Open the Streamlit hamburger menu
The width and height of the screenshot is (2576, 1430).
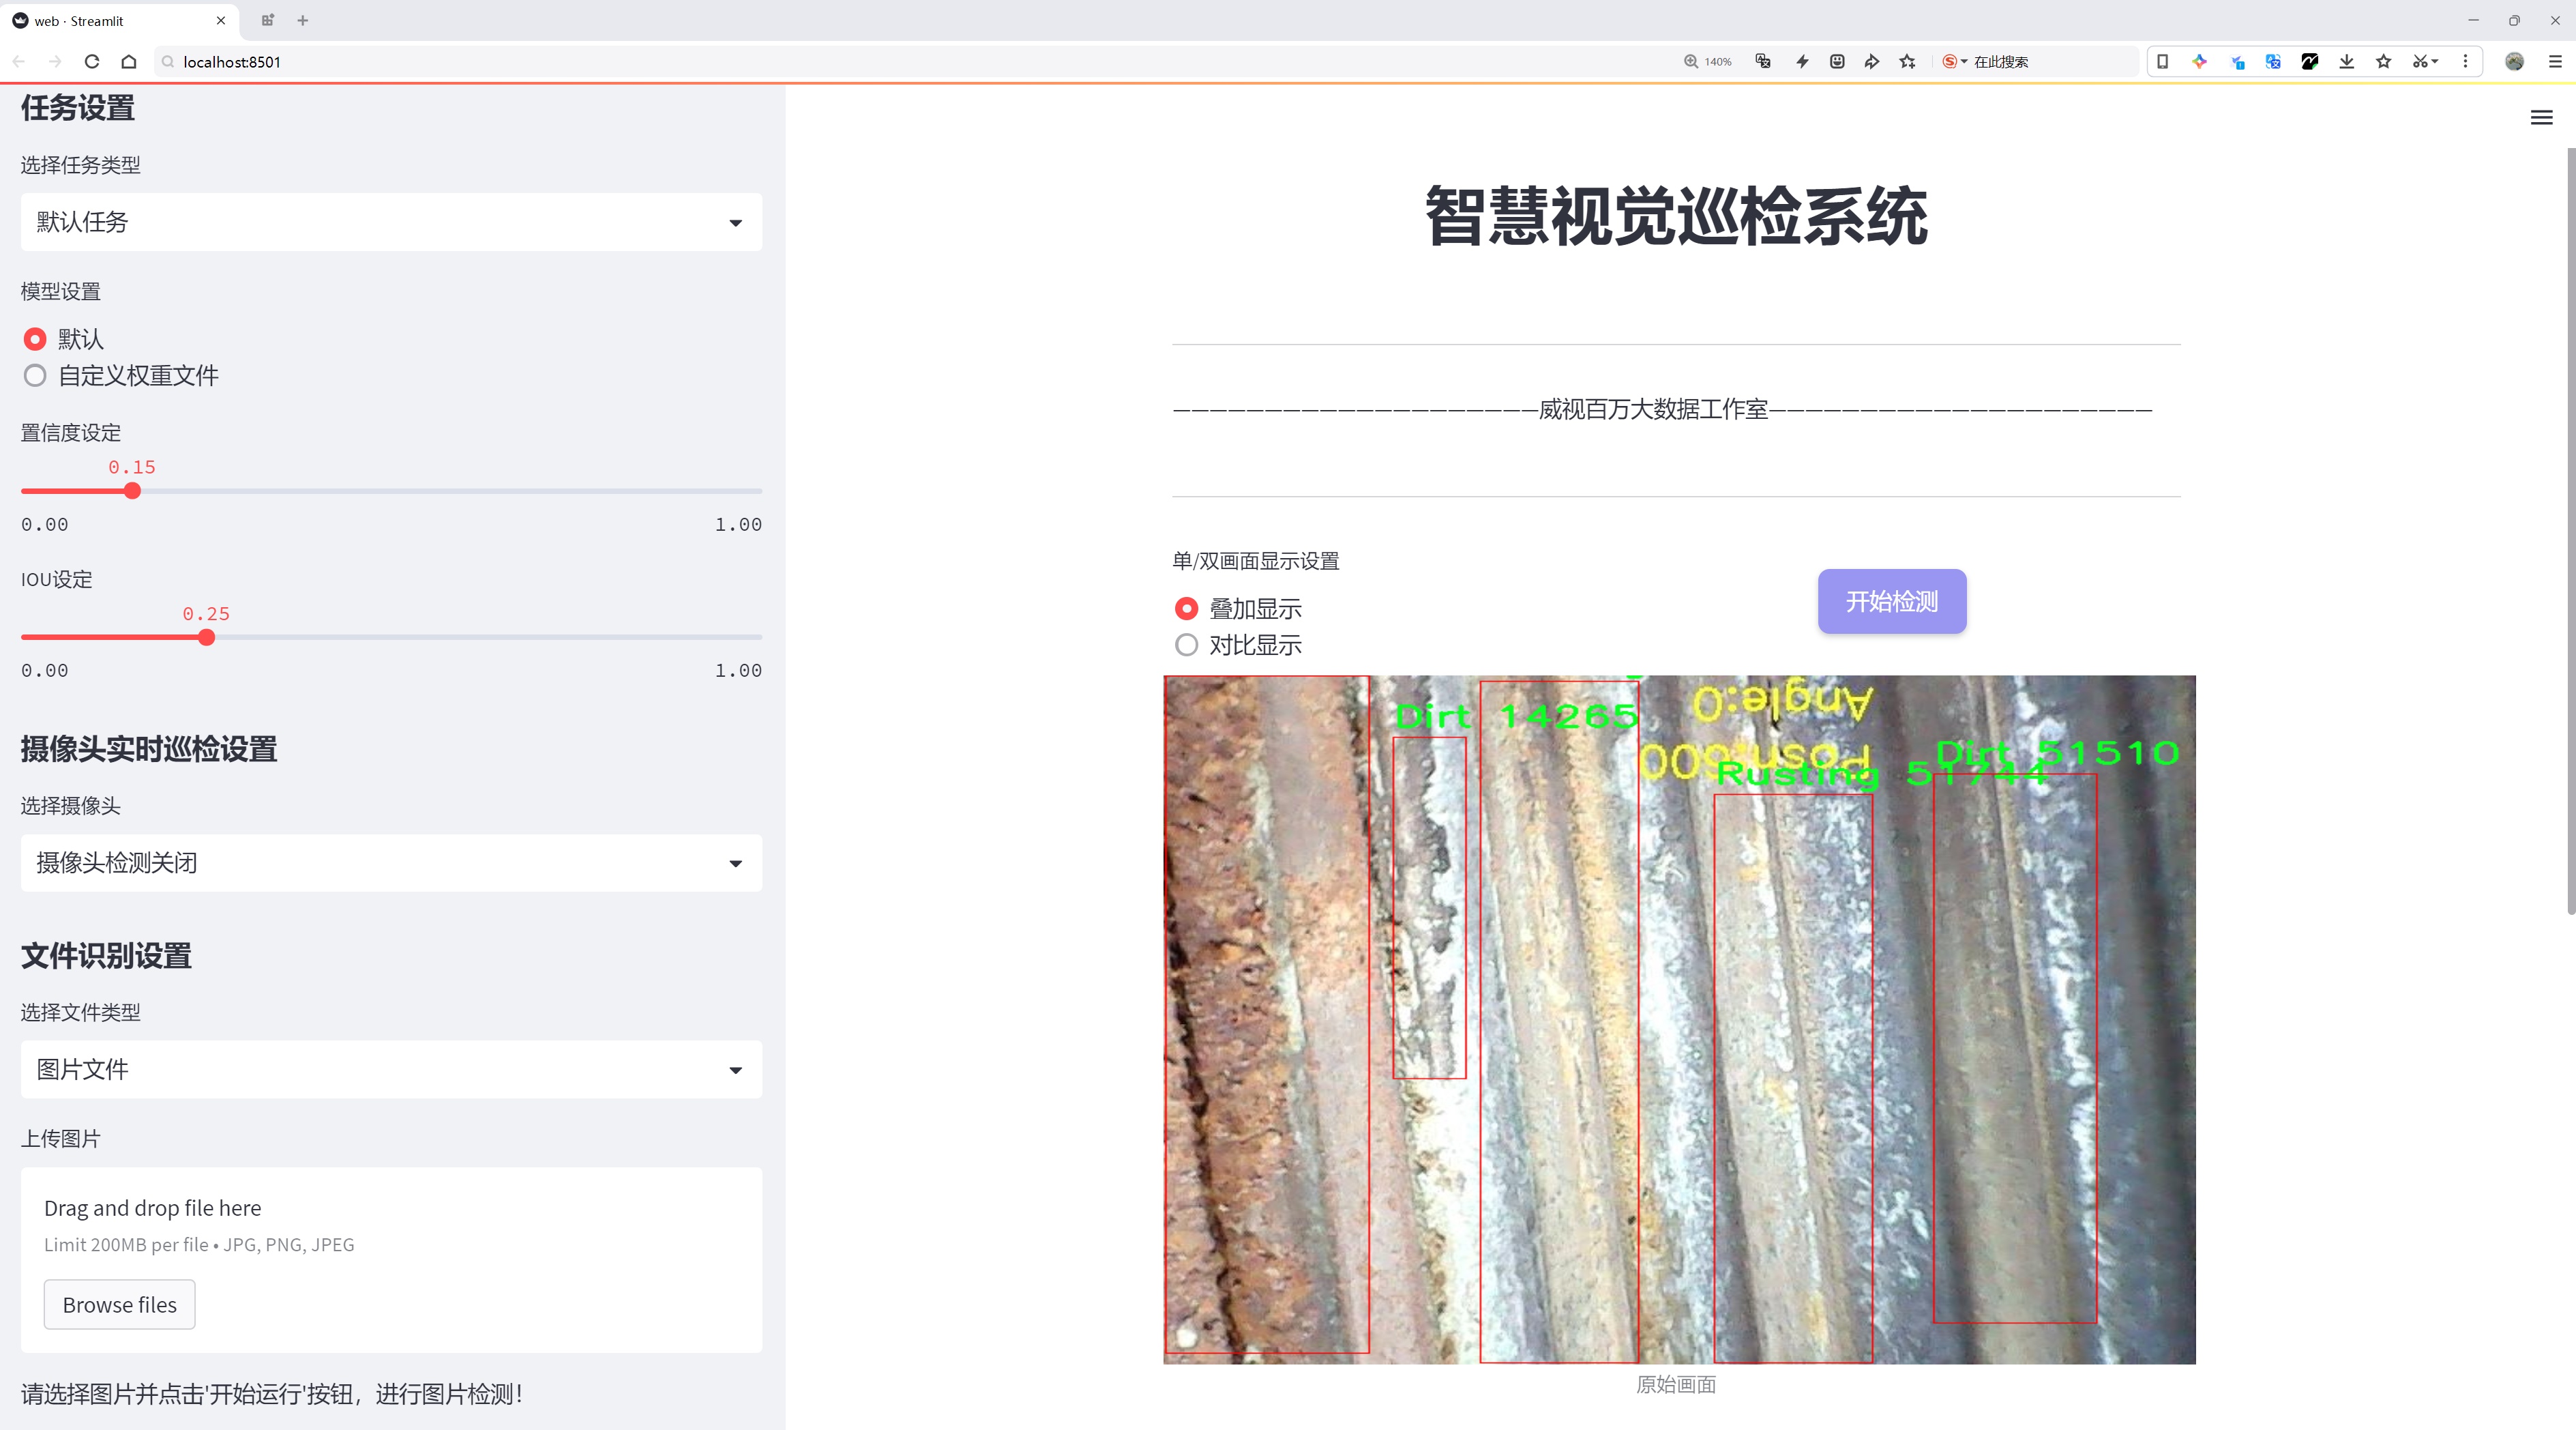point(2540,118)
